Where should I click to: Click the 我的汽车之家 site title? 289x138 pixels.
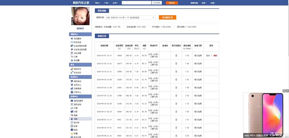pyautogui.click(x=81, y=3)
